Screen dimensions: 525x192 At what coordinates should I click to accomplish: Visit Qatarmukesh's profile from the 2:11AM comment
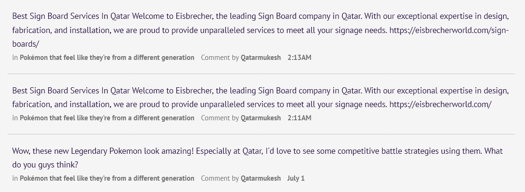tap(261, 118)
